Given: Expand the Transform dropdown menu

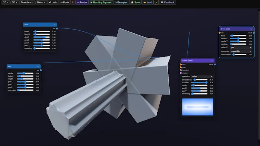Looking at the screenshot, I should click(x=27, y=2).
